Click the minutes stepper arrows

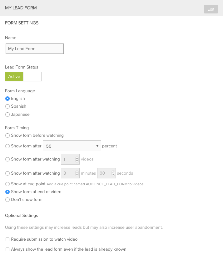point(77,173)
